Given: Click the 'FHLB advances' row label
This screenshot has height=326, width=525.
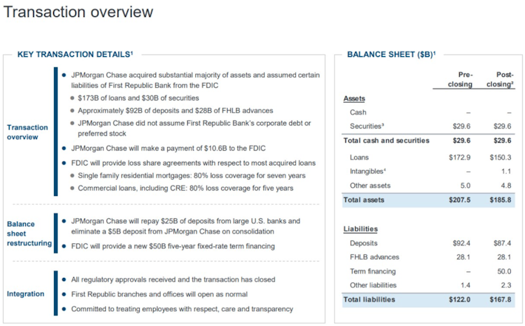Looking at the screenshot, I should pyautogui.click(x=374, y=257).
